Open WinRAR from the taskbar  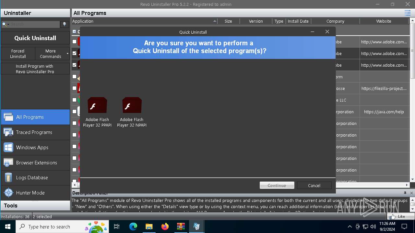(x=181, y=227)
